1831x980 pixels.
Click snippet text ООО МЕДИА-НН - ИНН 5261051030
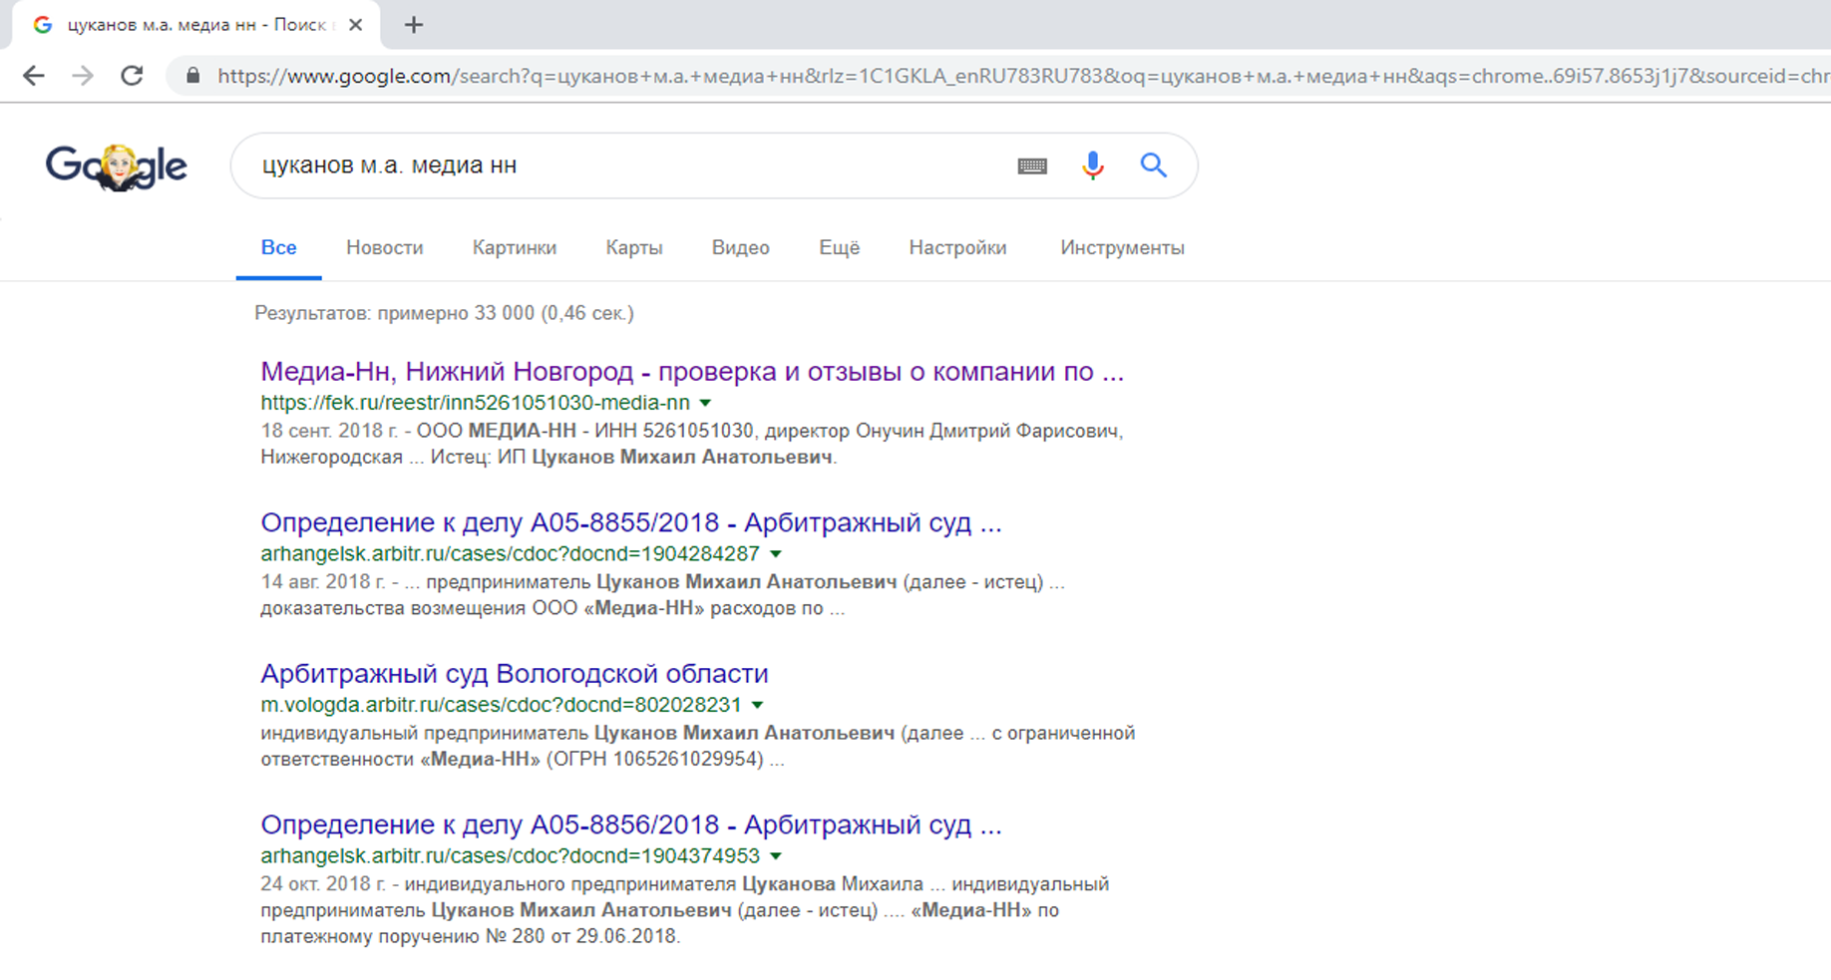click(585, 432)
